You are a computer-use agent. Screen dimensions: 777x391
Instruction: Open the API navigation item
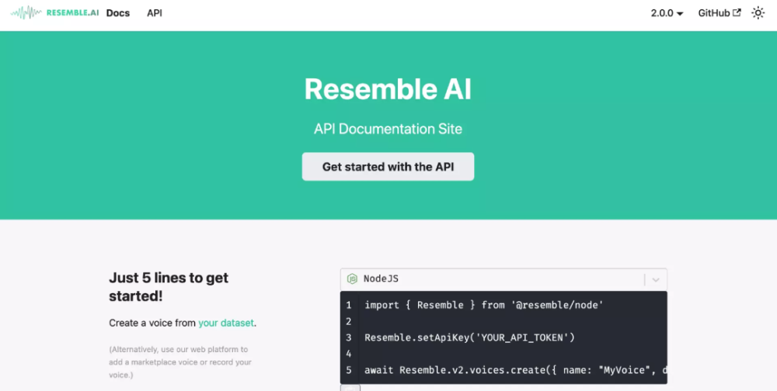155,13
